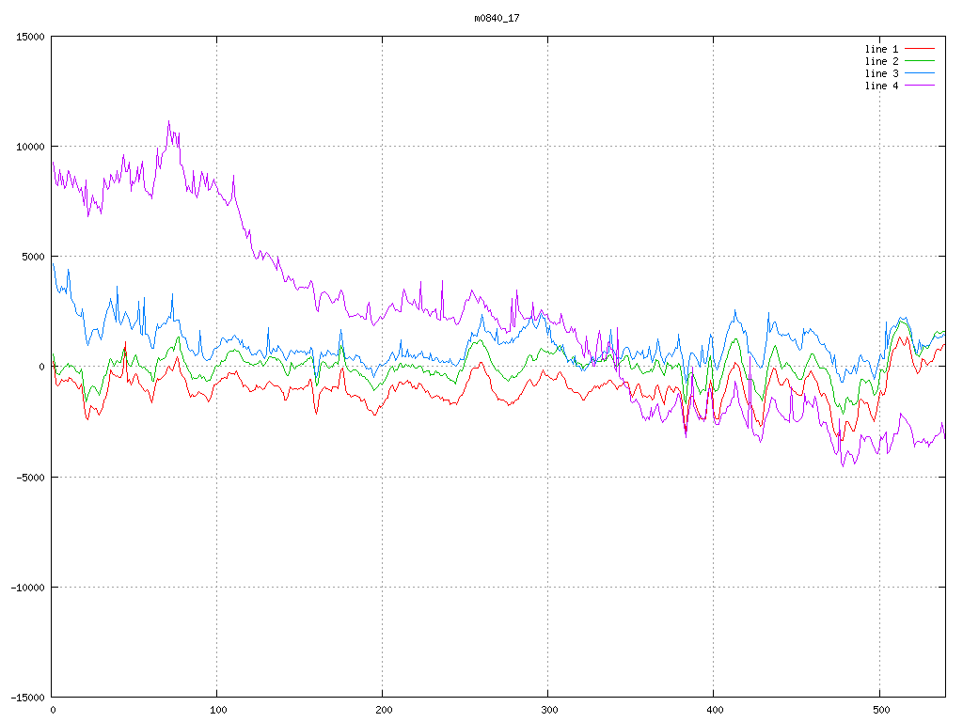Viewport: 963px width, 722px height.
Task: Click the green line 2 legend sample
Action: point(920,61)
